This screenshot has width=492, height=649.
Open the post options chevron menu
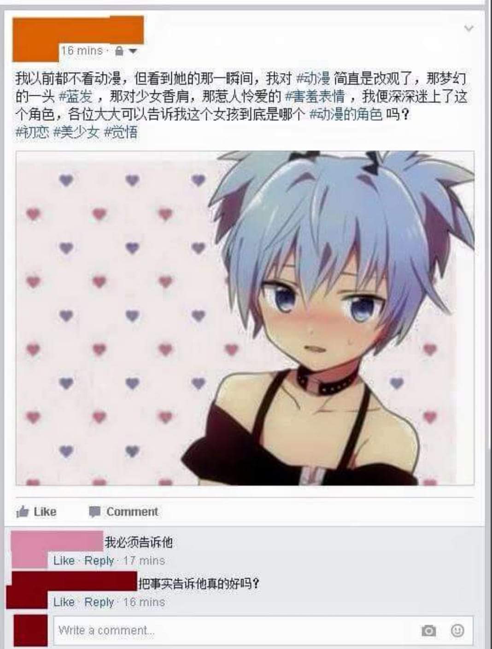click(x=469, y=28)
